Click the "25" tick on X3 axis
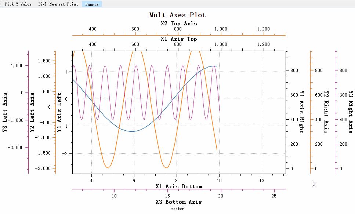355x214 pixels. [274, 196]
